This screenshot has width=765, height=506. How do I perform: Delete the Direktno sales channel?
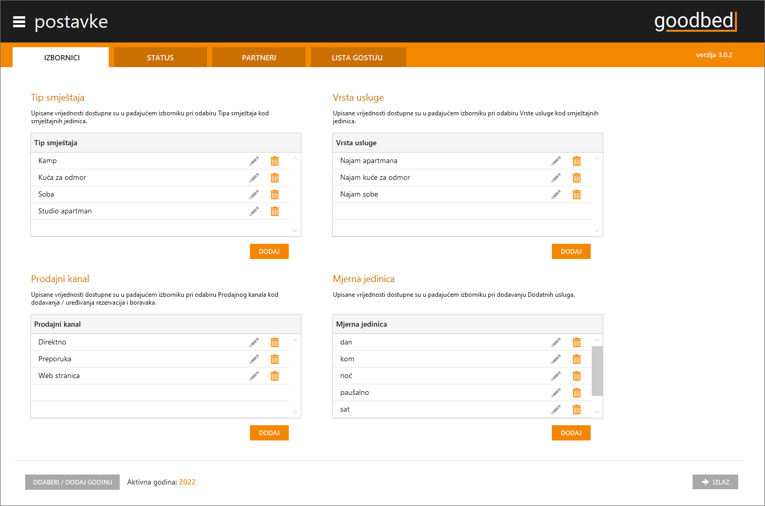point(275,342)
